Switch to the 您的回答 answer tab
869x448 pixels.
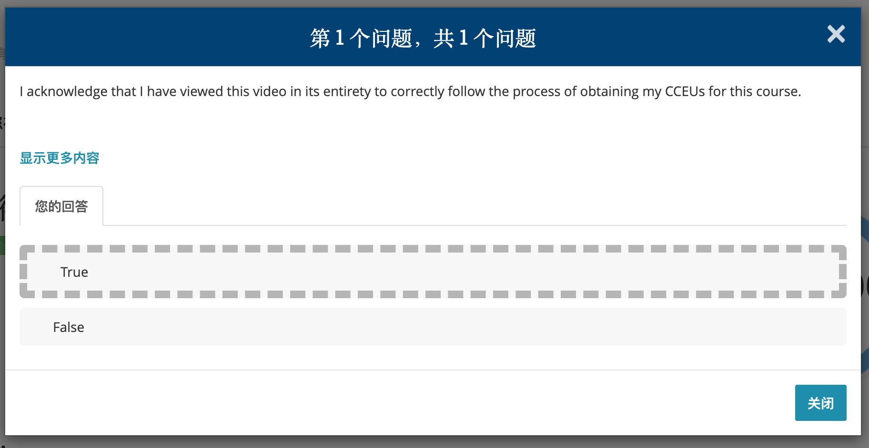(61, 206)
